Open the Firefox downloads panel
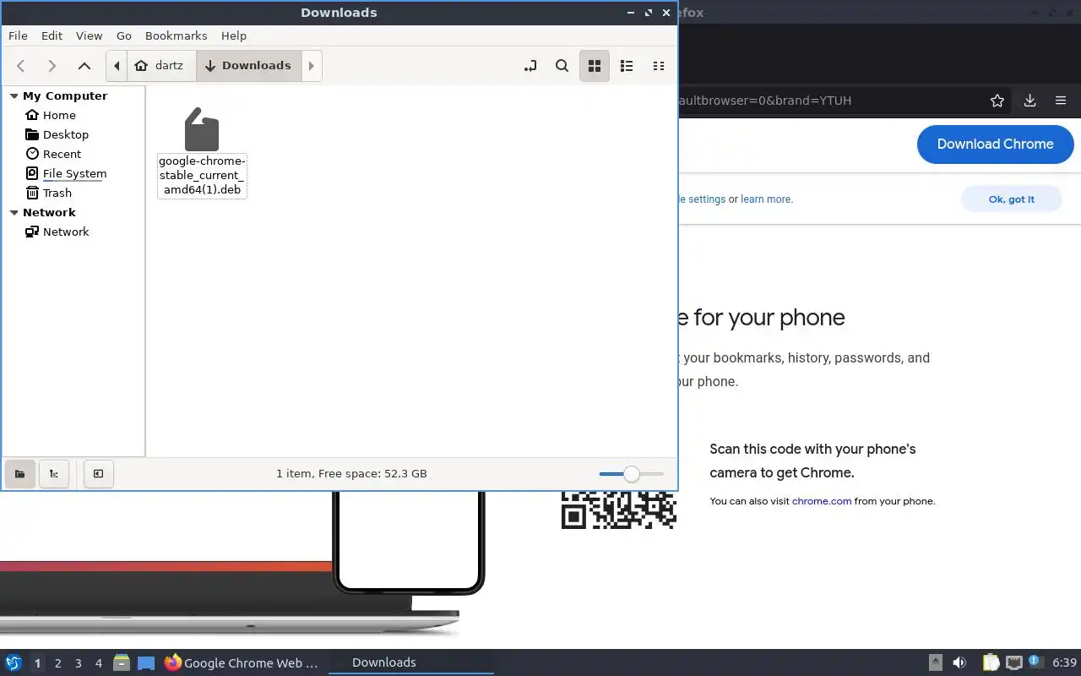 pyautogui.click(x=1029, y=101)
